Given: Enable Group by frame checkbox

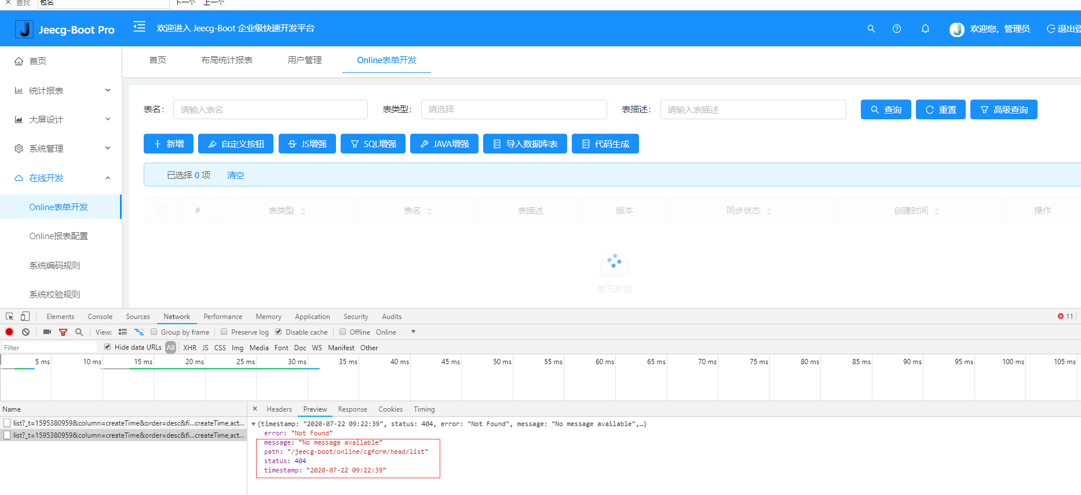Looking at the screenshot, I should click(x=154, y=332).
